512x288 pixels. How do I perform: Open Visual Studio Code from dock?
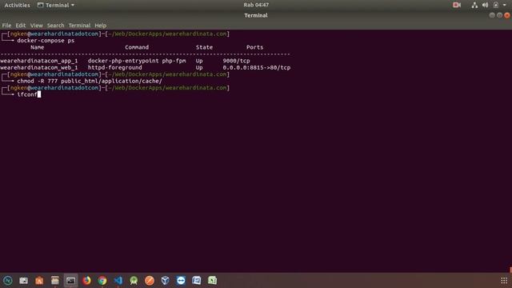[x=118, y=281]
